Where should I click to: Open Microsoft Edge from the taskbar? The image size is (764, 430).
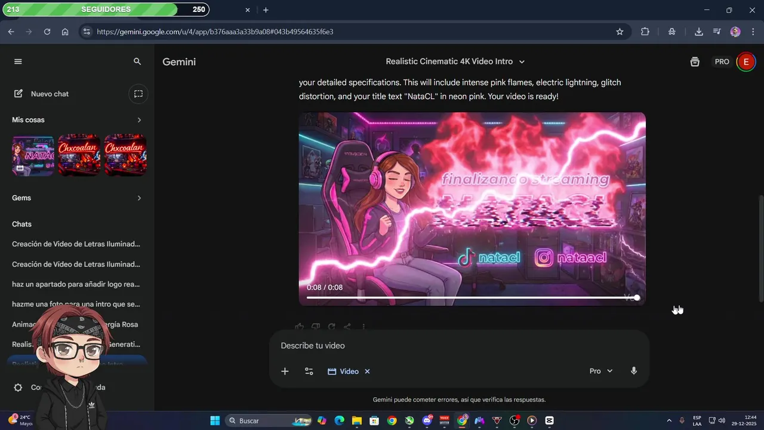[340, 420]
